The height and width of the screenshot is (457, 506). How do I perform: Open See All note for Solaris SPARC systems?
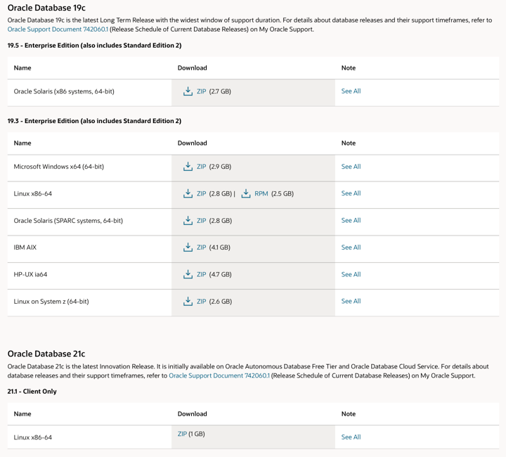pos(351,220)
